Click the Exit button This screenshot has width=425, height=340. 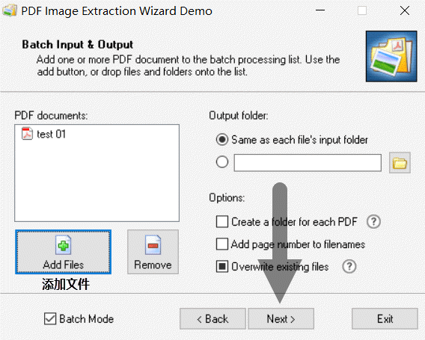pyautogui.click(x=385, y=318)
